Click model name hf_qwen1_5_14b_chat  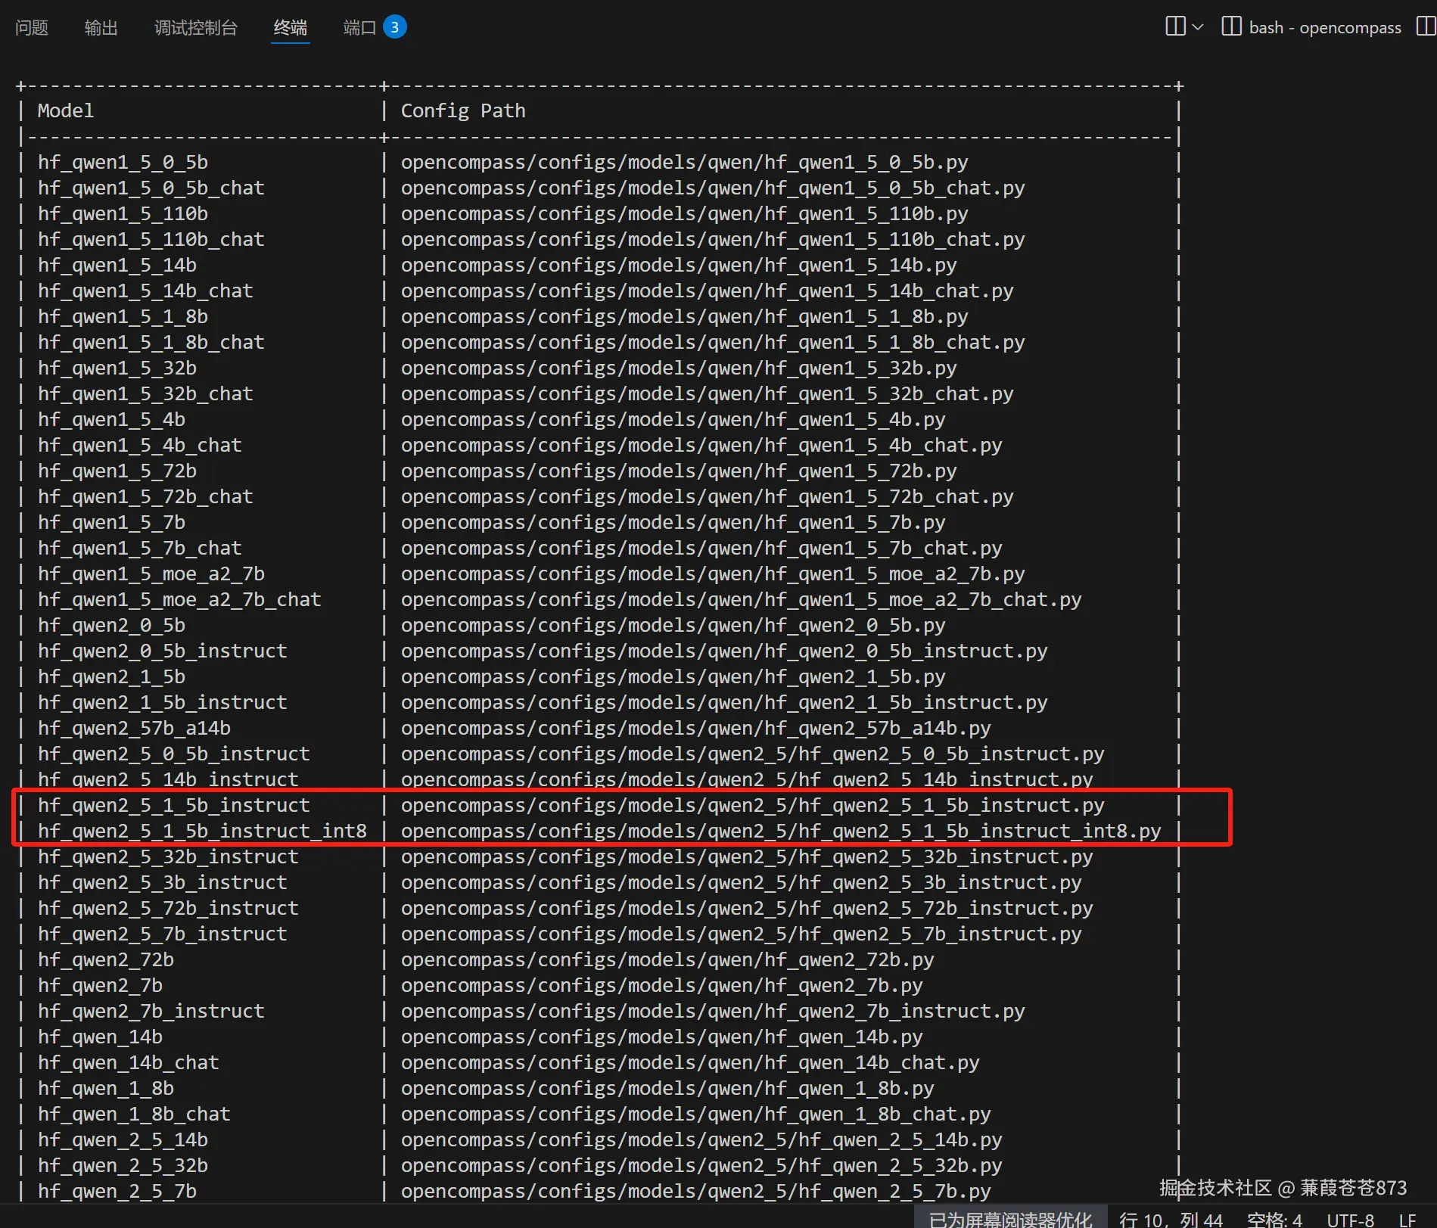point(145,291)
